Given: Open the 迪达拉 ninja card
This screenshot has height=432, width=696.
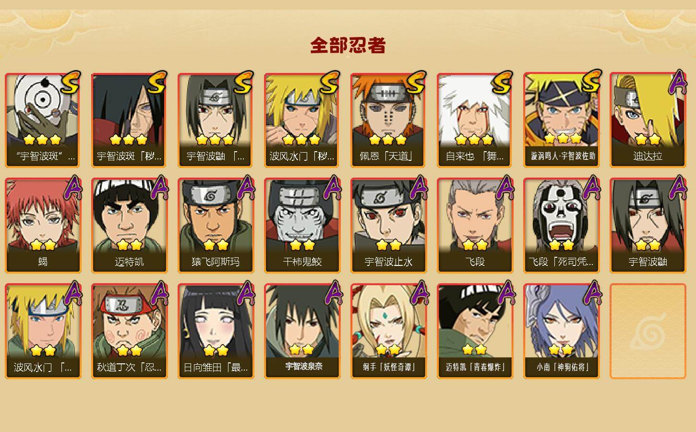Looking at the screenshot, I should point(648,120).
